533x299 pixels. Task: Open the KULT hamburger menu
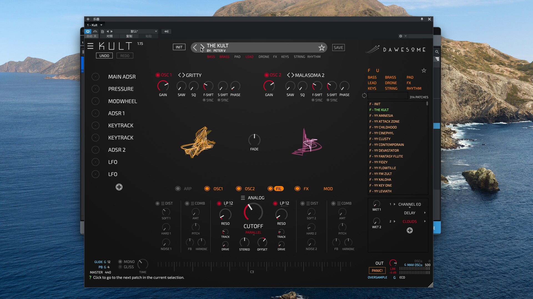(x=90, y=46)
